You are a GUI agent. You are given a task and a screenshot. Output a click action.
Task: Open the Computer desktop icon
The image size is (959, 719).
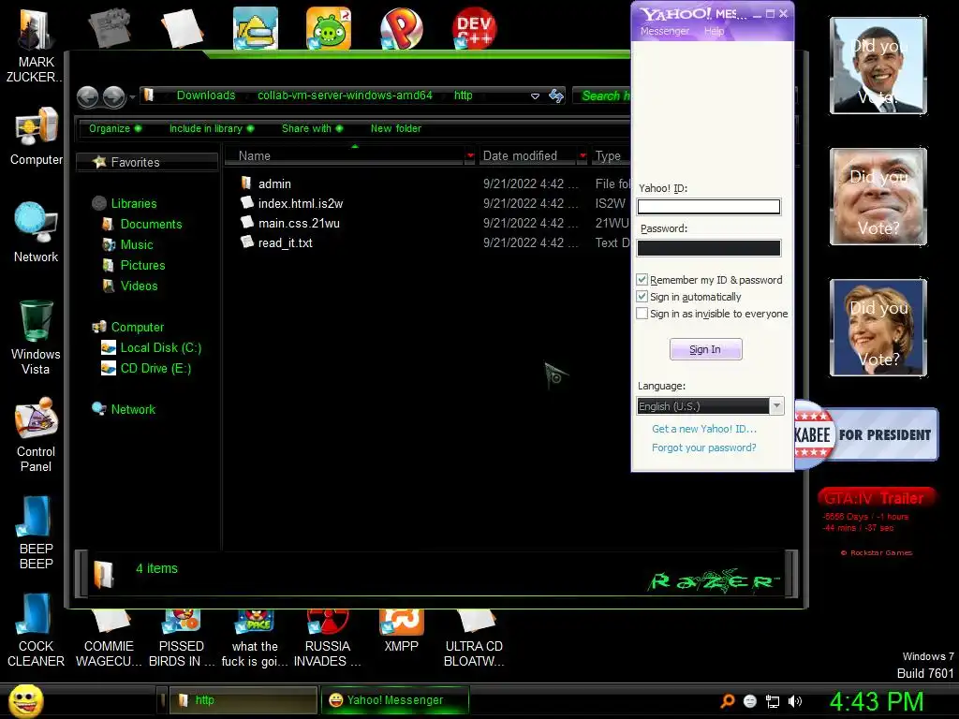click(x=37, y=137)
